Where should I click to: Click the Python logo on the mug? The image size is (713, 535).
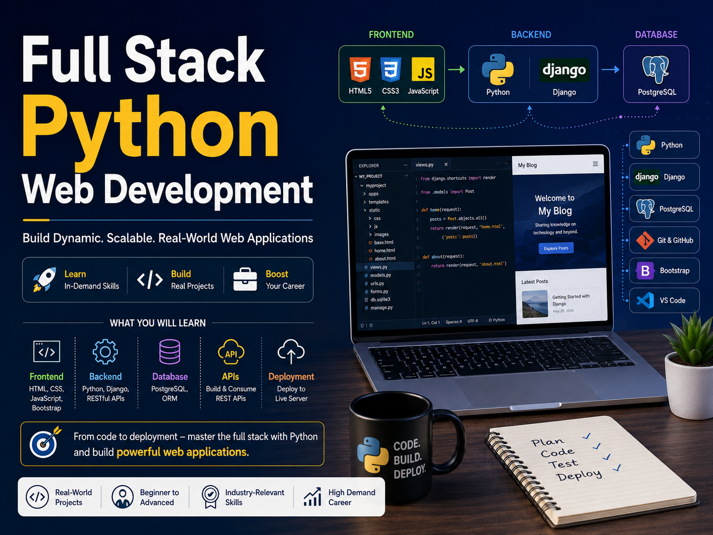(x=373, y=454)
